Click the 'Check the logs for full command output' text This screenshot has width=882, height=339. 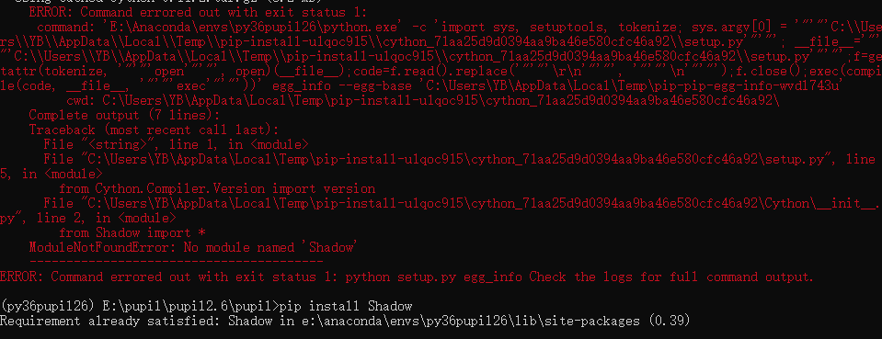coord(671,277)
